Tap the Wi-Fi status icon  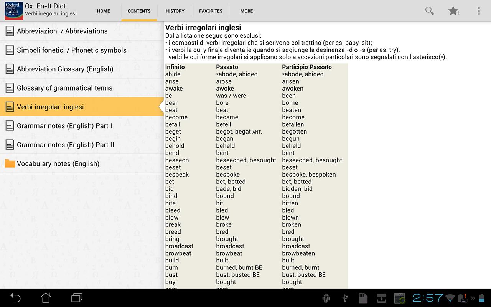(451, 298)
